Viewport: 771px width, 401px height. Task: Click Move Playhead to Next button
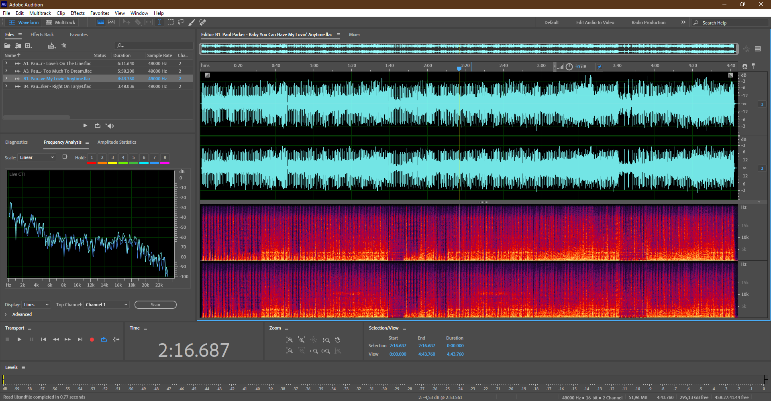tap(80, 340)
